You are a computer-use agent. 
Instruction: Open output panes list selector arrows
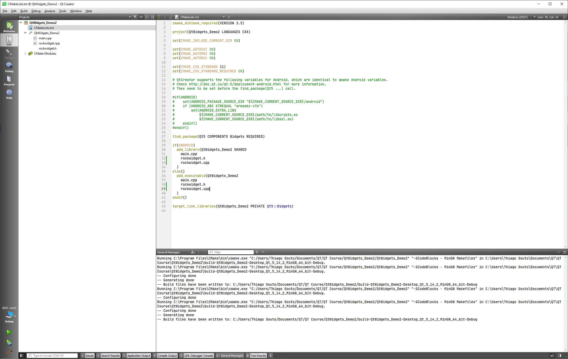[x=271, y=356]
